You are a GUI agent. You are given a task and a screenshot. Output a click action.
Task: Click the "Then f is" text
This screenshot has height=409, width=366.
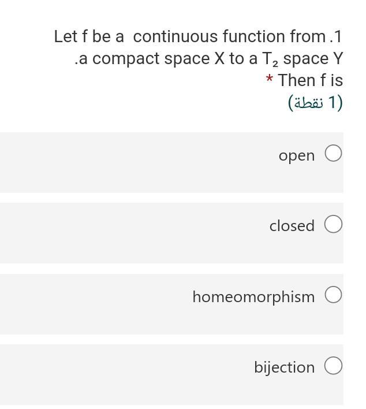[310, 80]
